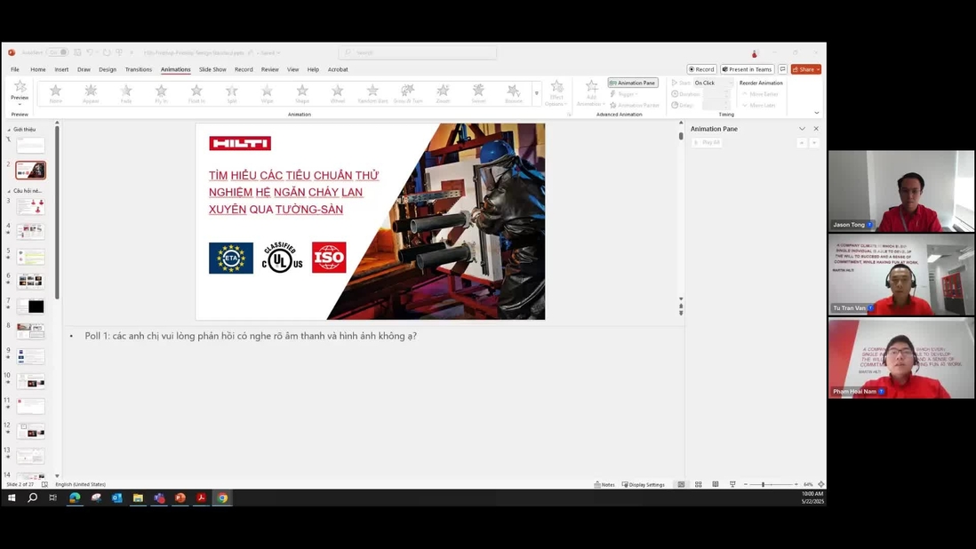The width and height of the screenshot is (976, 549).
Task: Open the Slide Show tab
Action: 212,69
